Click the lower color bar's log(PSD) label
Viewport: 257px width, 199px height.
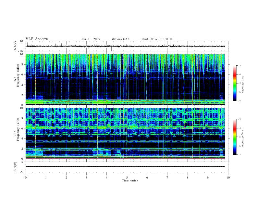[243, 138]
